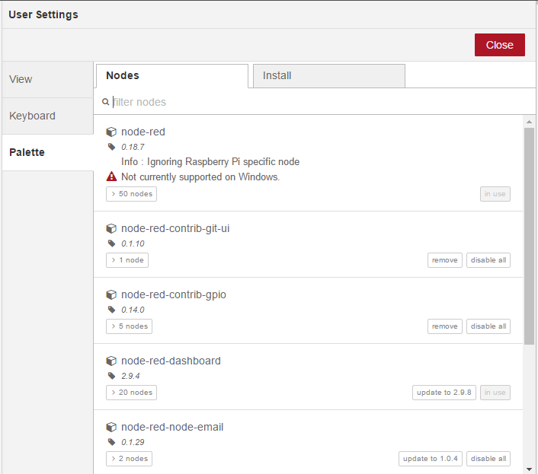This screenshot has width=538, height=474.
Task: Click the node-red-dashboard cube icon
Action: pyautogui.click(x=111, y=361)
